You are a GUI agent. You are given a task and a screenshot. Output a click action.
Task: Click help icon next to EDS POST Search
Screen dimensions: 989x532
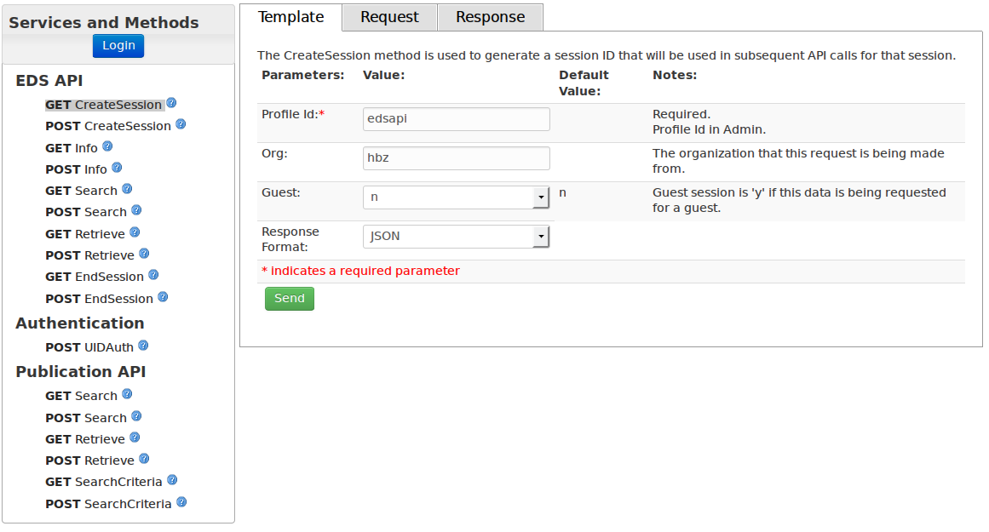click(x=136, y=210)
